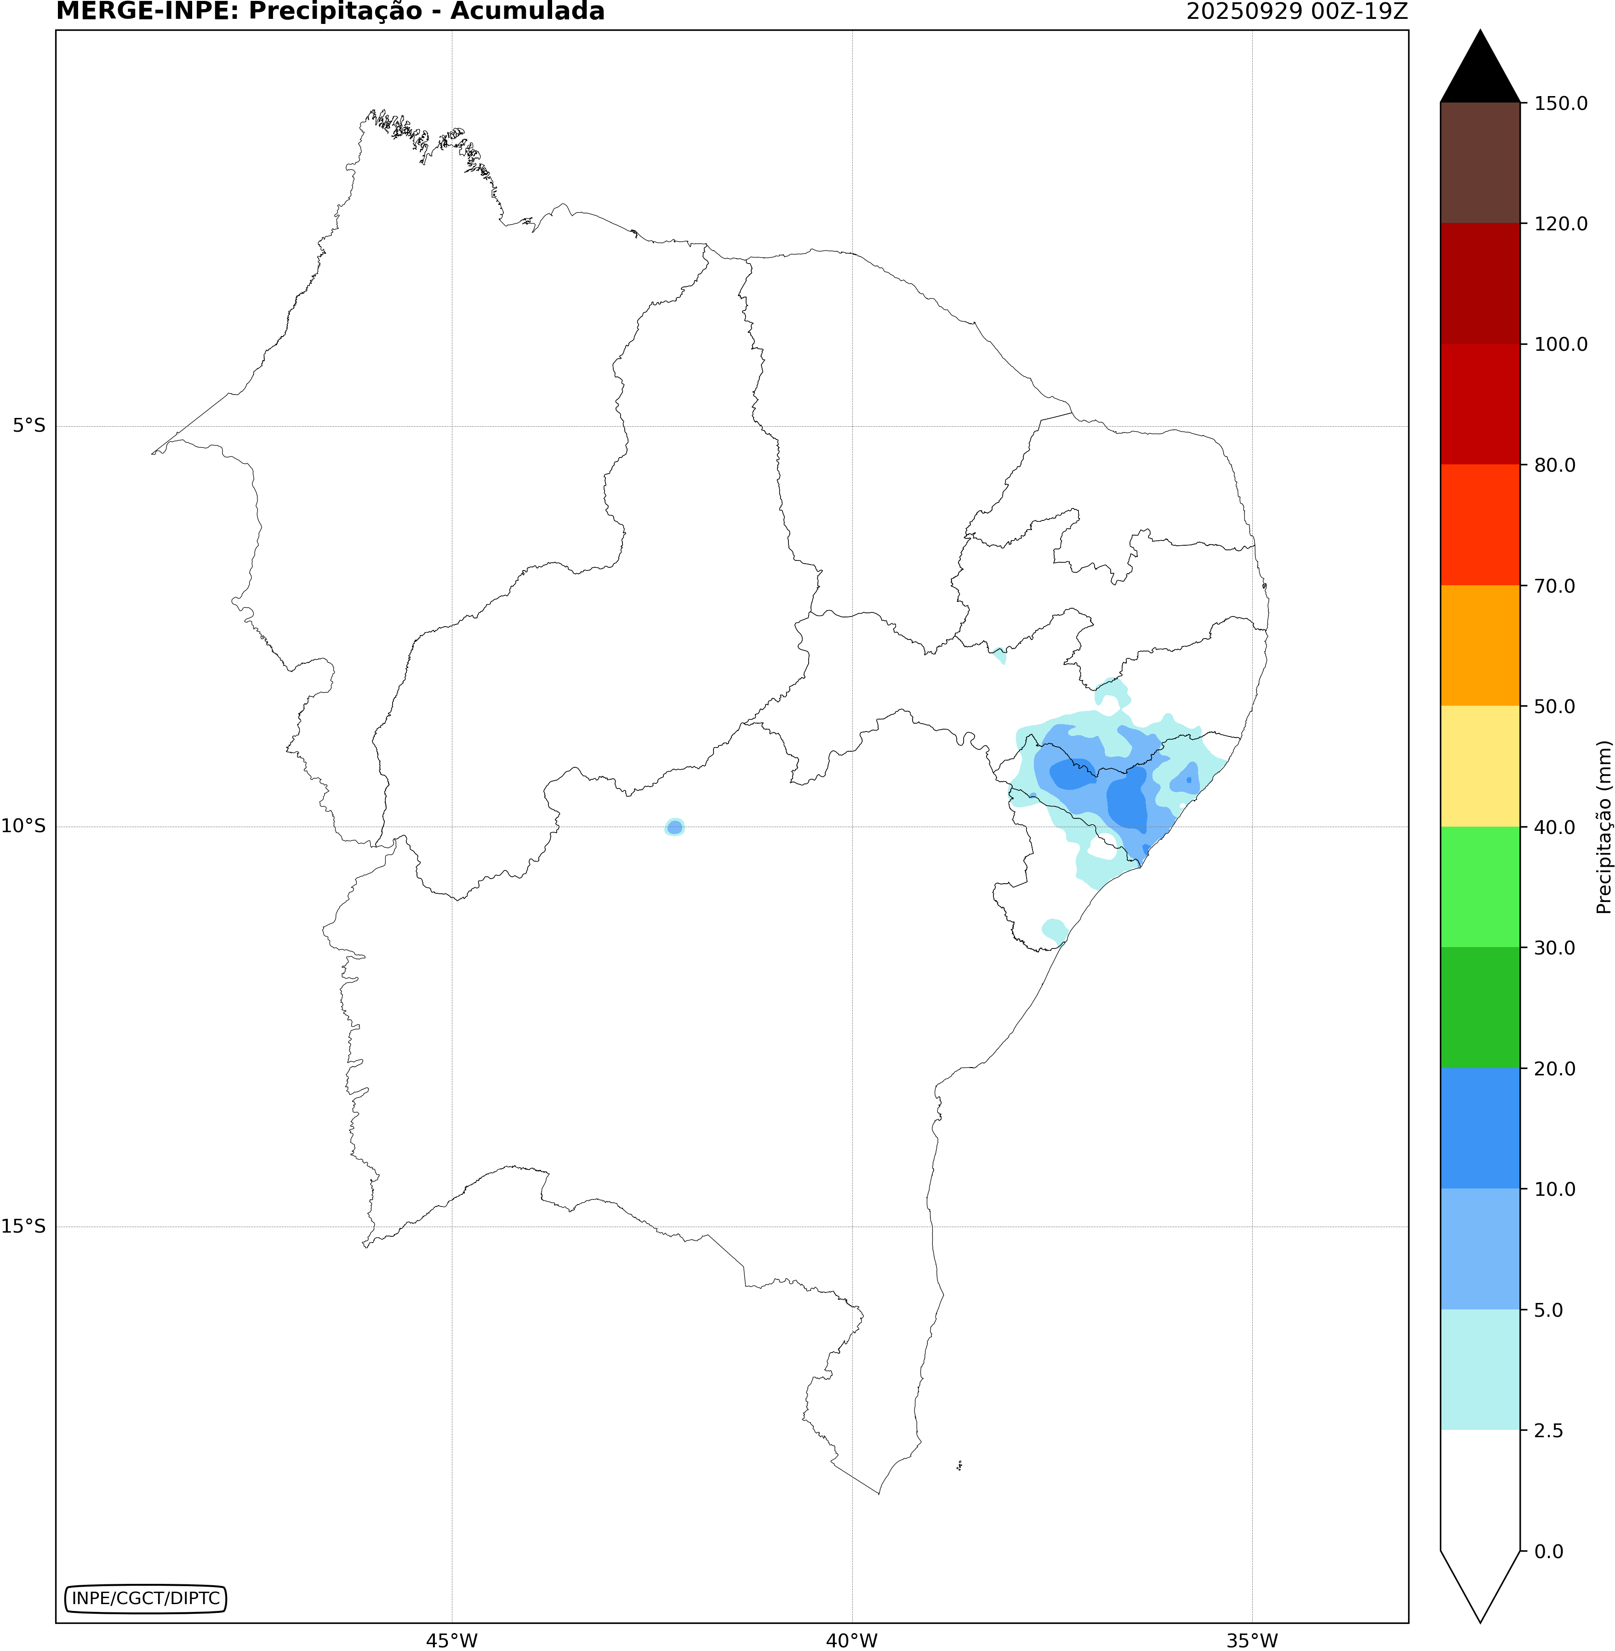Click the blue 10-20 mm color band
Image resolution: width=1615 pixels, height=1651 pixels.
tap(1480, 1128)
